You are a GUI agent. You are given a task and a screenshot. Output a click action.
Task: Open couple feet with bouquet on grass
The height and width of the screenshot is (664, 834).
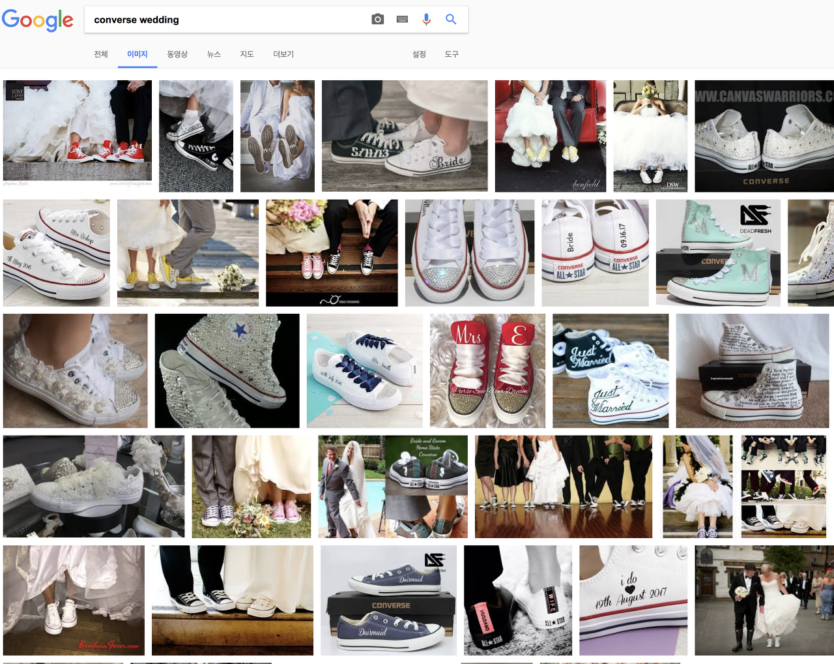pos(252,487)
